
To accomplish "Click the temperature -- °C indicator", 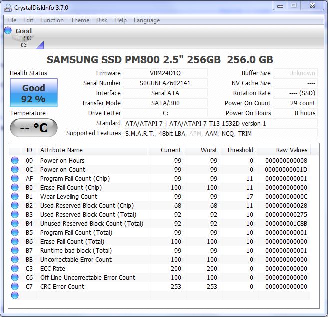I will click(34, 128).
